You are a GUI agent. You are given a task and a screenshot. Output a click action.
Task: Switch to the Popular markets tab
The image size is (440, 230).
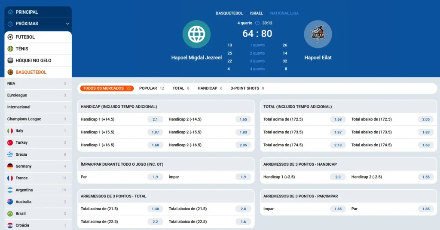tap(152, 88)
